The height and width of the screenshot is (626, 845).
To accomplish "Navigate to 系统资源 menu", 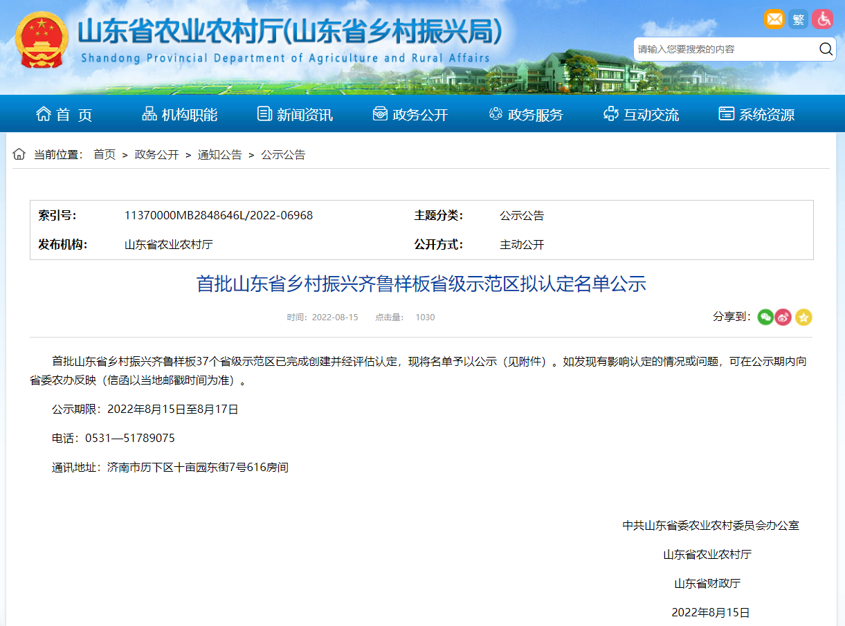I will coord(756,115).
